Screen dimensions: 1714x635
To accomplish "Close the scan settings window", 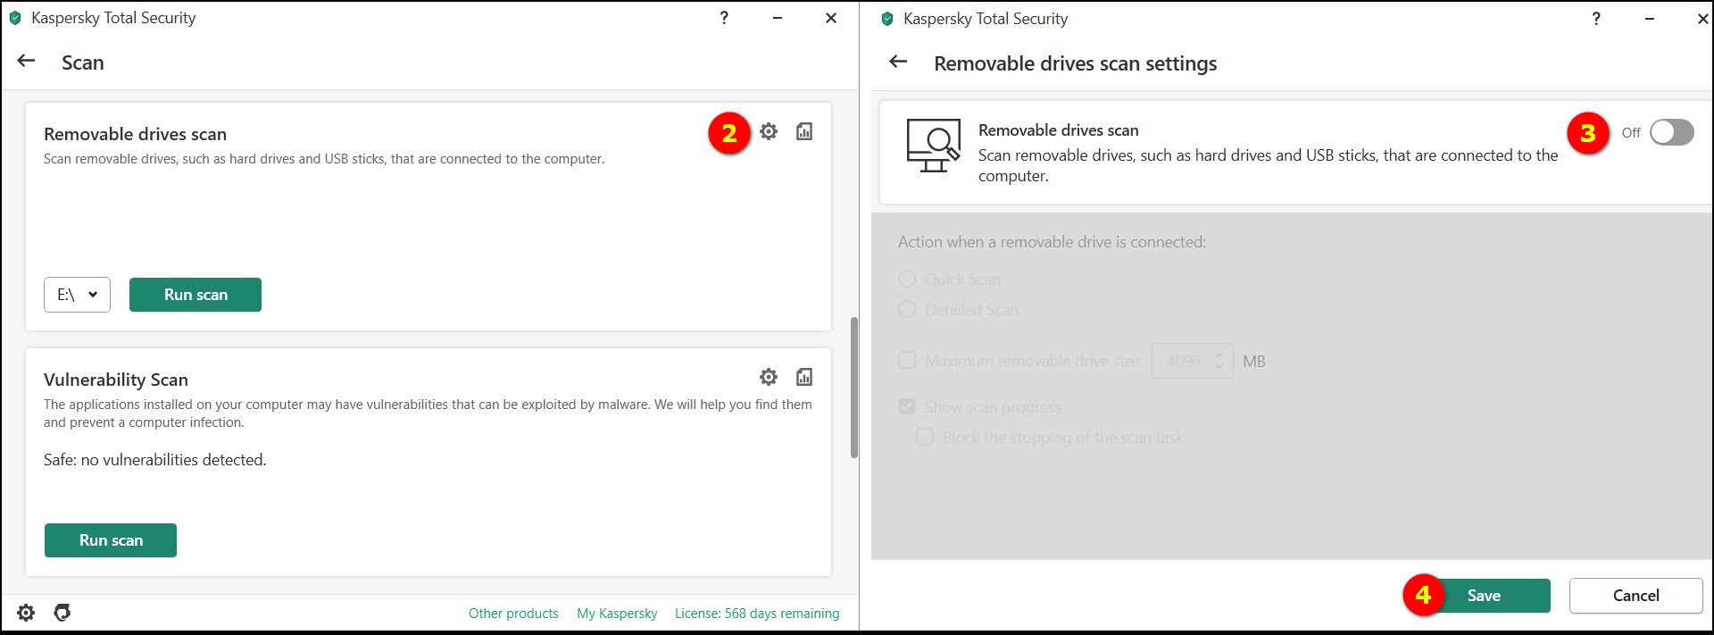I will (1702, 19).
